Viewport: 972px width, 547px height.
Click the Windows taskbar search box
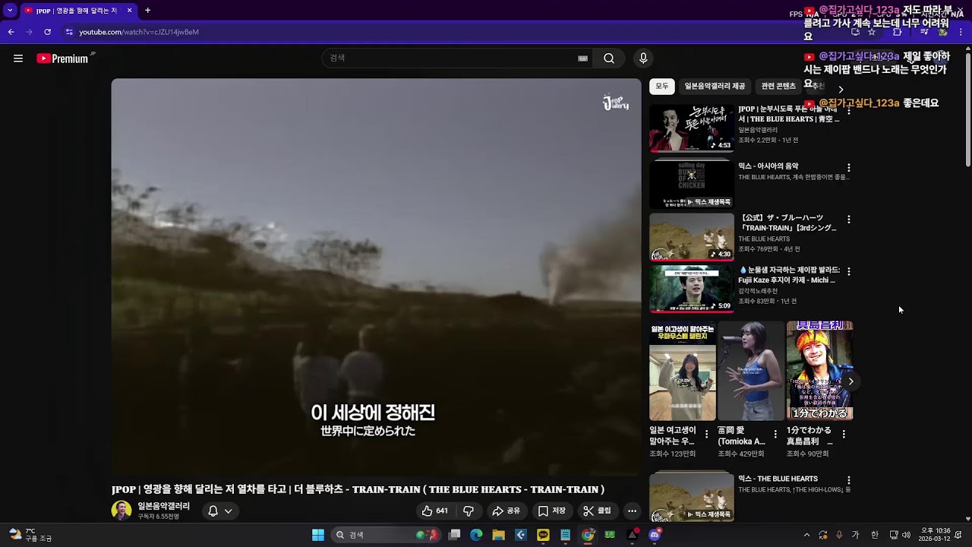386,535
